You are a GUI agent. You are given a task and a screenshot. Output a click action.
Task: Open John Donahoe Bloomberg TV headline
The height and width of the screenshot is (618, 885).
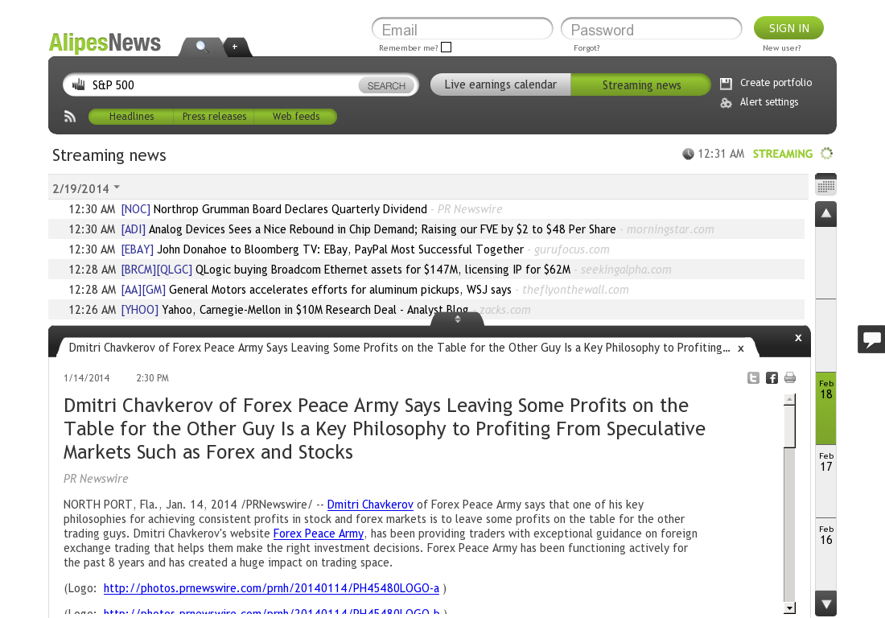point(340,249)
